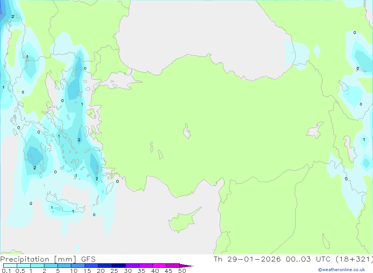Click the 45–50 mm legend color swatch
Viewport: 373px width, 273px height.
click(173, 266)
